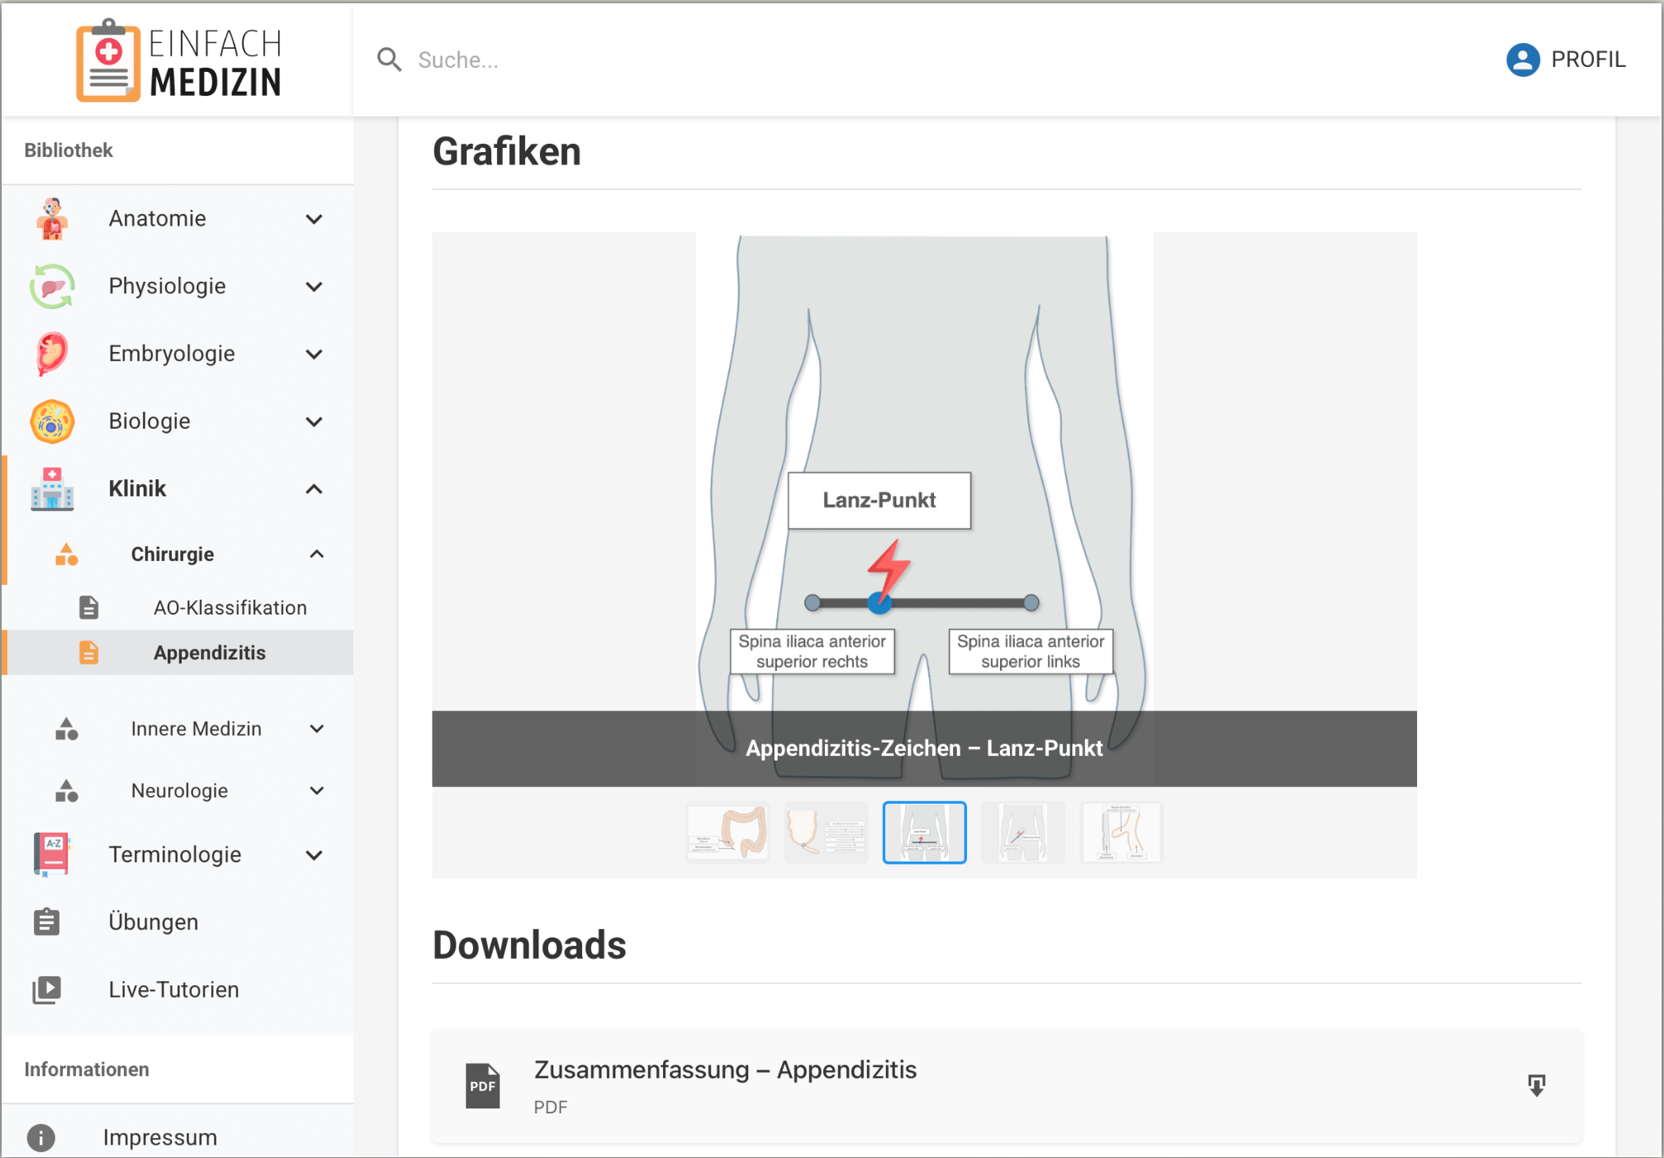Select Terminologie in the sidebar

(175, 854)
